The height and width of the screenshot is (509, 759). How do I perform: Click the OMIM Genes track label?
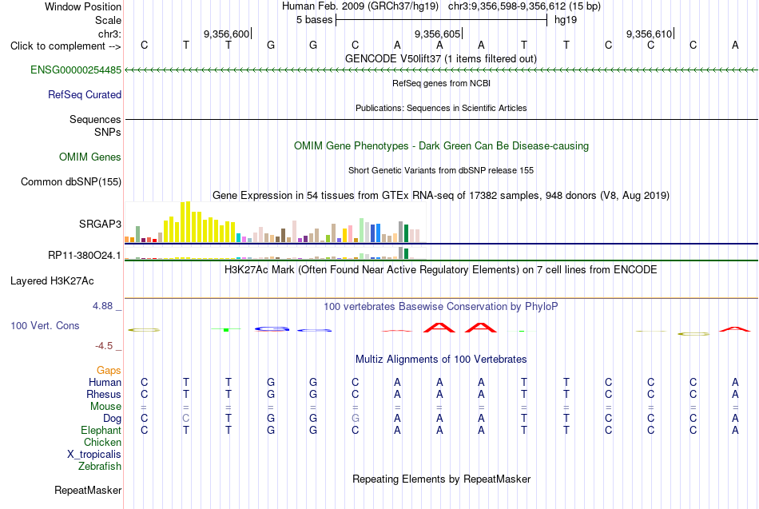(89, 157)
